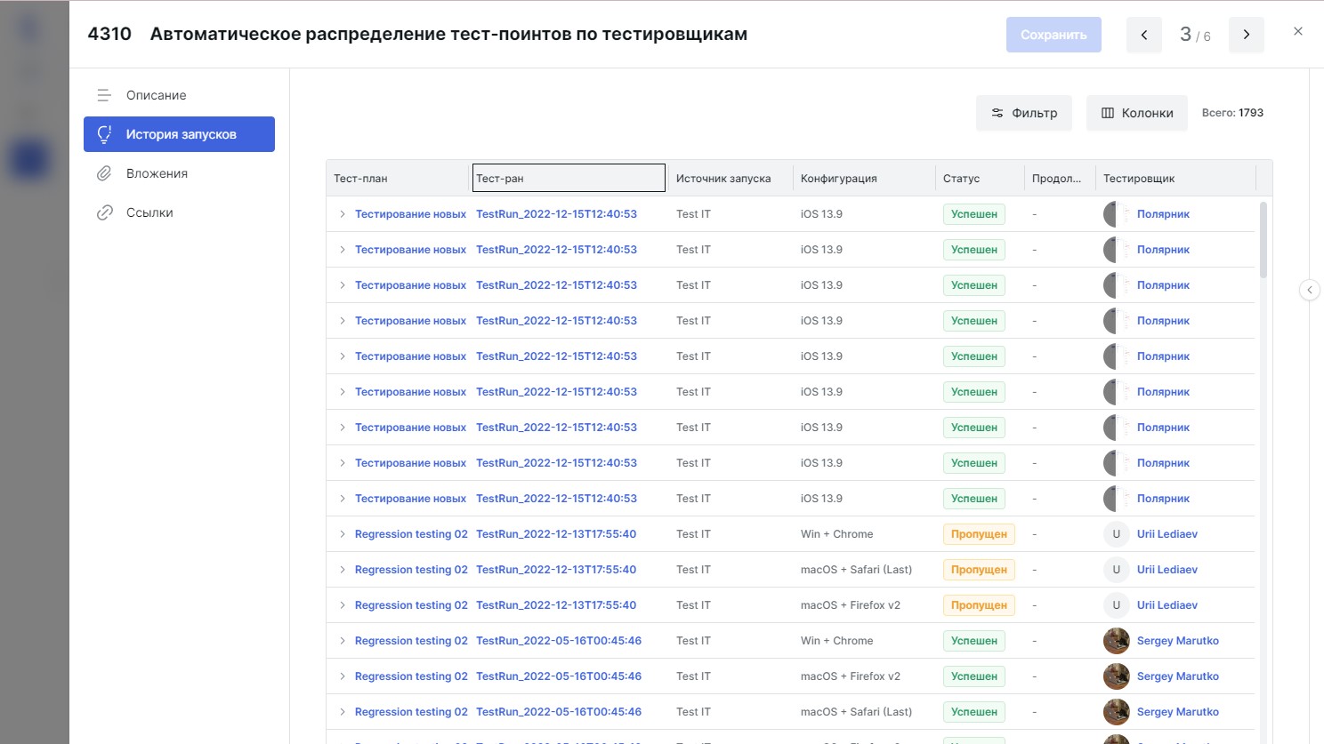The width and height of the screenshot is (1324, 744).
Task: Open filter options via the Фильтр icon
Action: (996, 113)
